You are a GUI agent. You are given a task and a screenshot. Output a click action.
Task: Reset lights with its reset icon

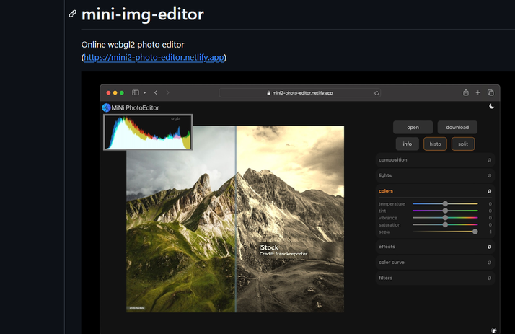click(489, 176)
